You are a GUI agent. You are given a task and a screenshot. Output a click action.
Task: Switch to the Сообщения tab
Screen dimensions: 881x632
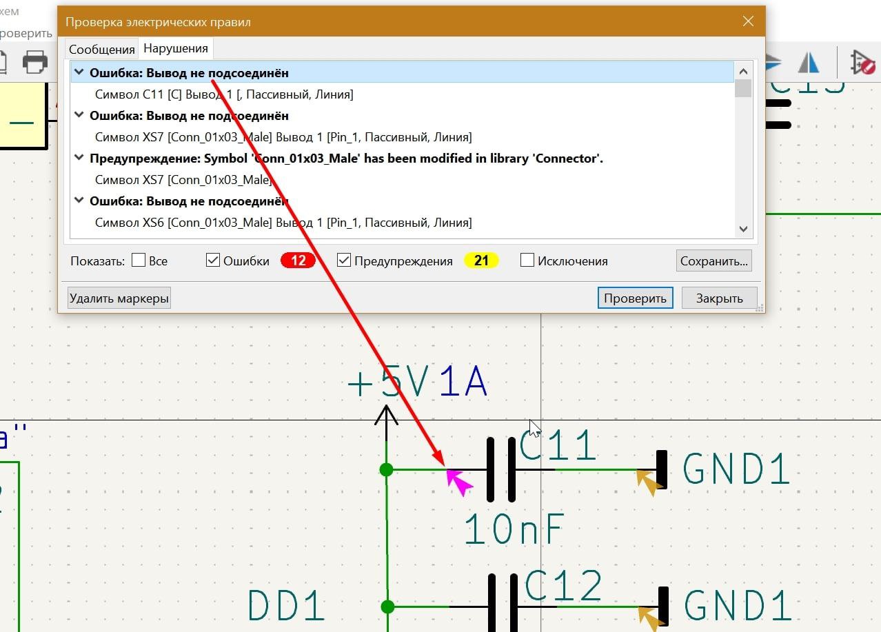(101, 49)
